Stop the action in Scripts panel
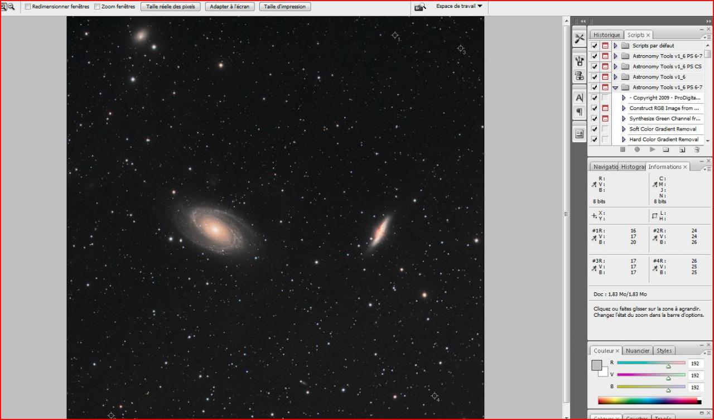Viewport: 714px width, 420px height. click(623, 149)
